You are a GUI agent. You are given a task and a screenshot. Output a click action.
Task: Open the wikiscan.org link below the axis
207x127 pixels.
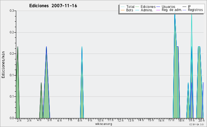(103, 124)
